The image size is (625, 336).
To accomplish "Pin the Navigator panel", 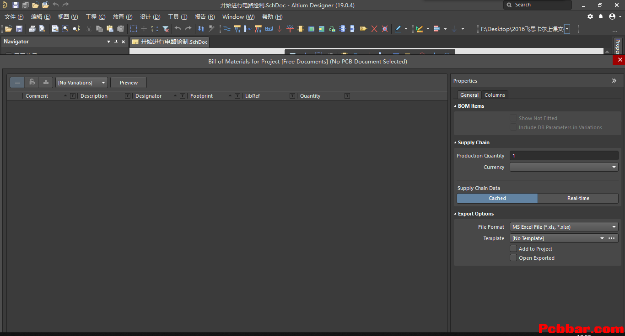I will point(116,42).
